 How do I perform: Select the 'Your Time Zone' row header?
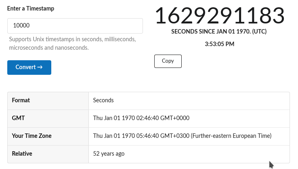[31, 136]
